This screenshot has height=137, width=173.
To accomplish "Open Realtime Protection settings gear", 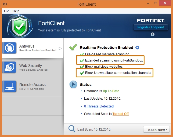I will click(x=137, y=48).
